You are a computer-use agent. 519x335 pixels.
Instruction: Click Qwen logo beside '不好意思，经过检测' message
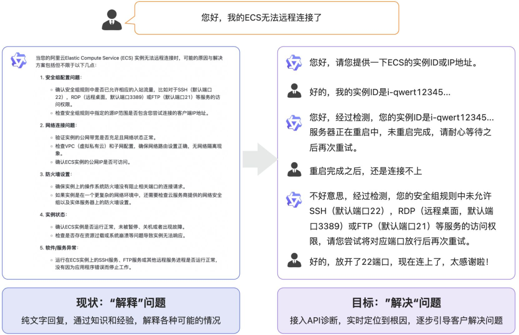point(294,199)
